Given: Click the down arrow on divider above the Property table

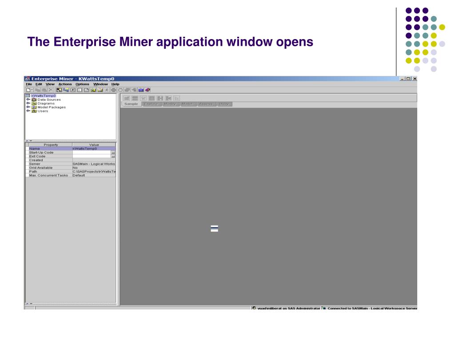Looking at the screenshot, I should tap(31, 141).
